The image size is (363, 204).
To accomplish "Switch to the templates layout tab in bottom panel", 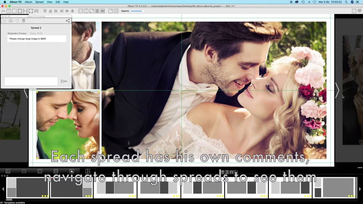I will (88, 171).
